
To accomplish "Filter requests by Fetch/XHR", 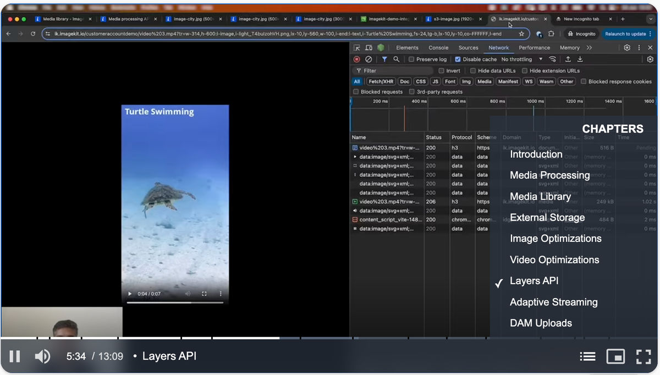I will click(381, 81).
